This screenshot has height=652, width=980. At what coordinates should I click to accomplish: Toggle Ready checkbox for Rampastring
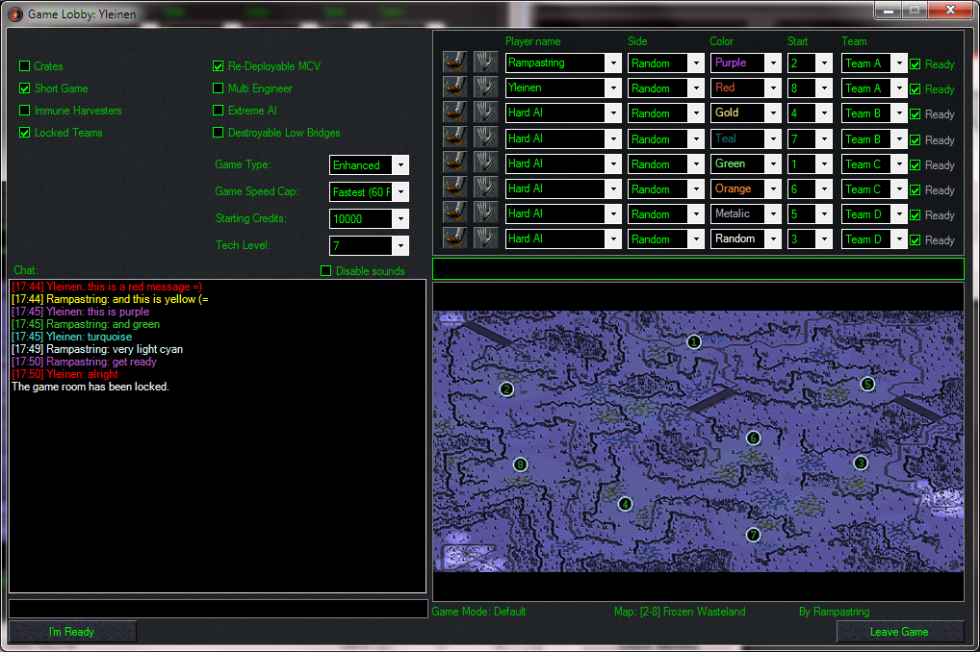pos(915,64)
